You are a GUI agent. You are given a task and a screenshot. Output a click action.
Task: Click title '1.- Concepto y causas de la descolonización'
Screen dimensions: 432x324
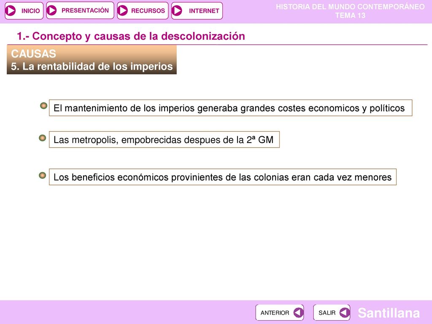click(x=131, y=36)
